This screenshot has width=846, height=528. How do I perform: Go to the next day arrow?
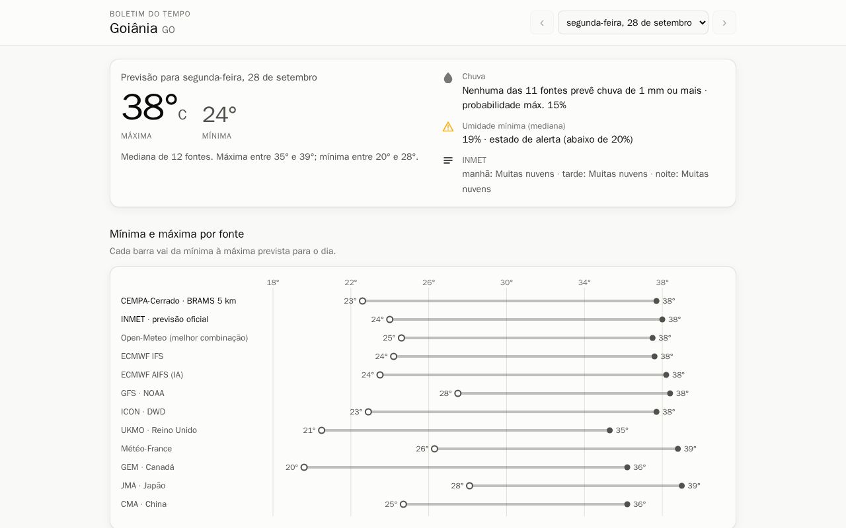click(x=724, y=22)
